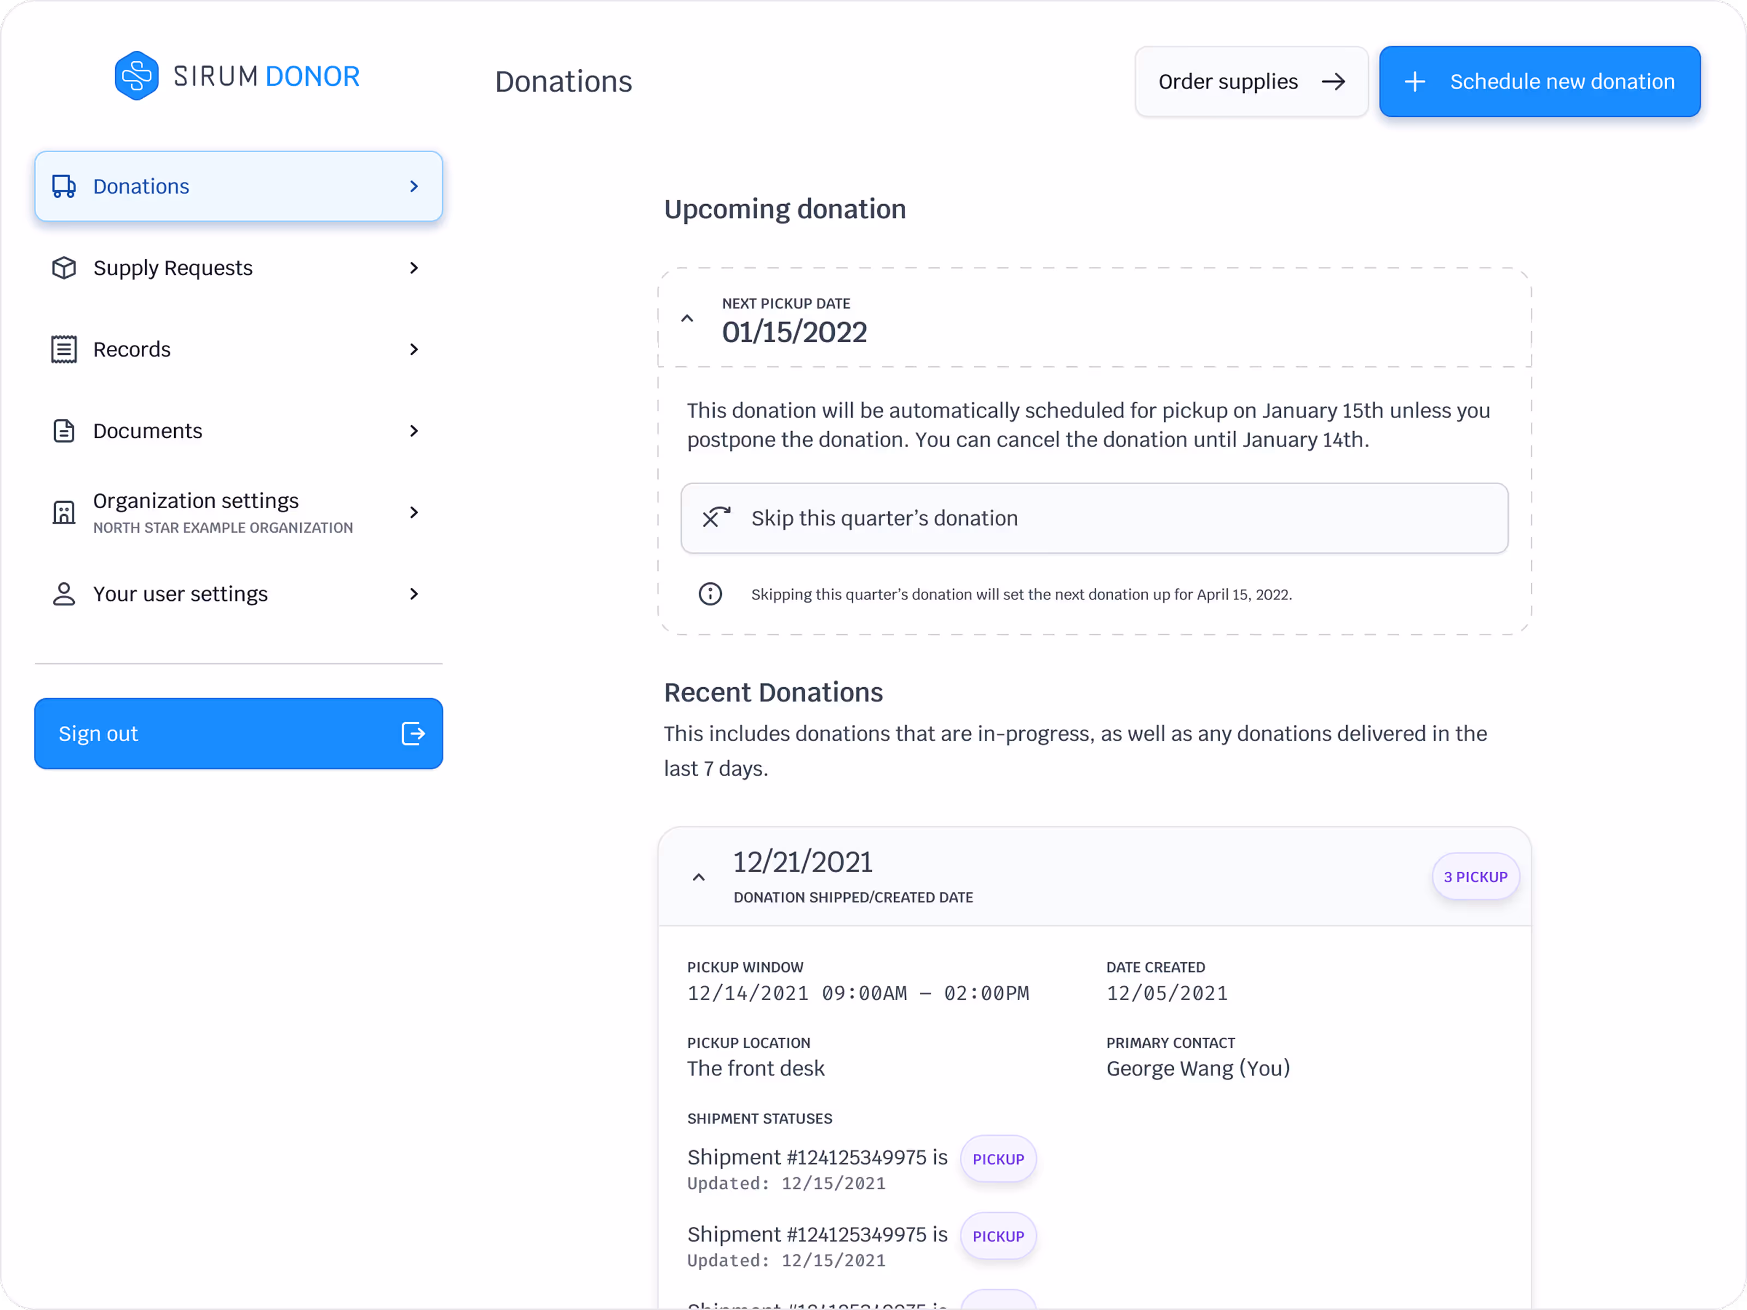
Task: Click the second shipment's PICKUP badge
Action: click(x=999, y=1236)
